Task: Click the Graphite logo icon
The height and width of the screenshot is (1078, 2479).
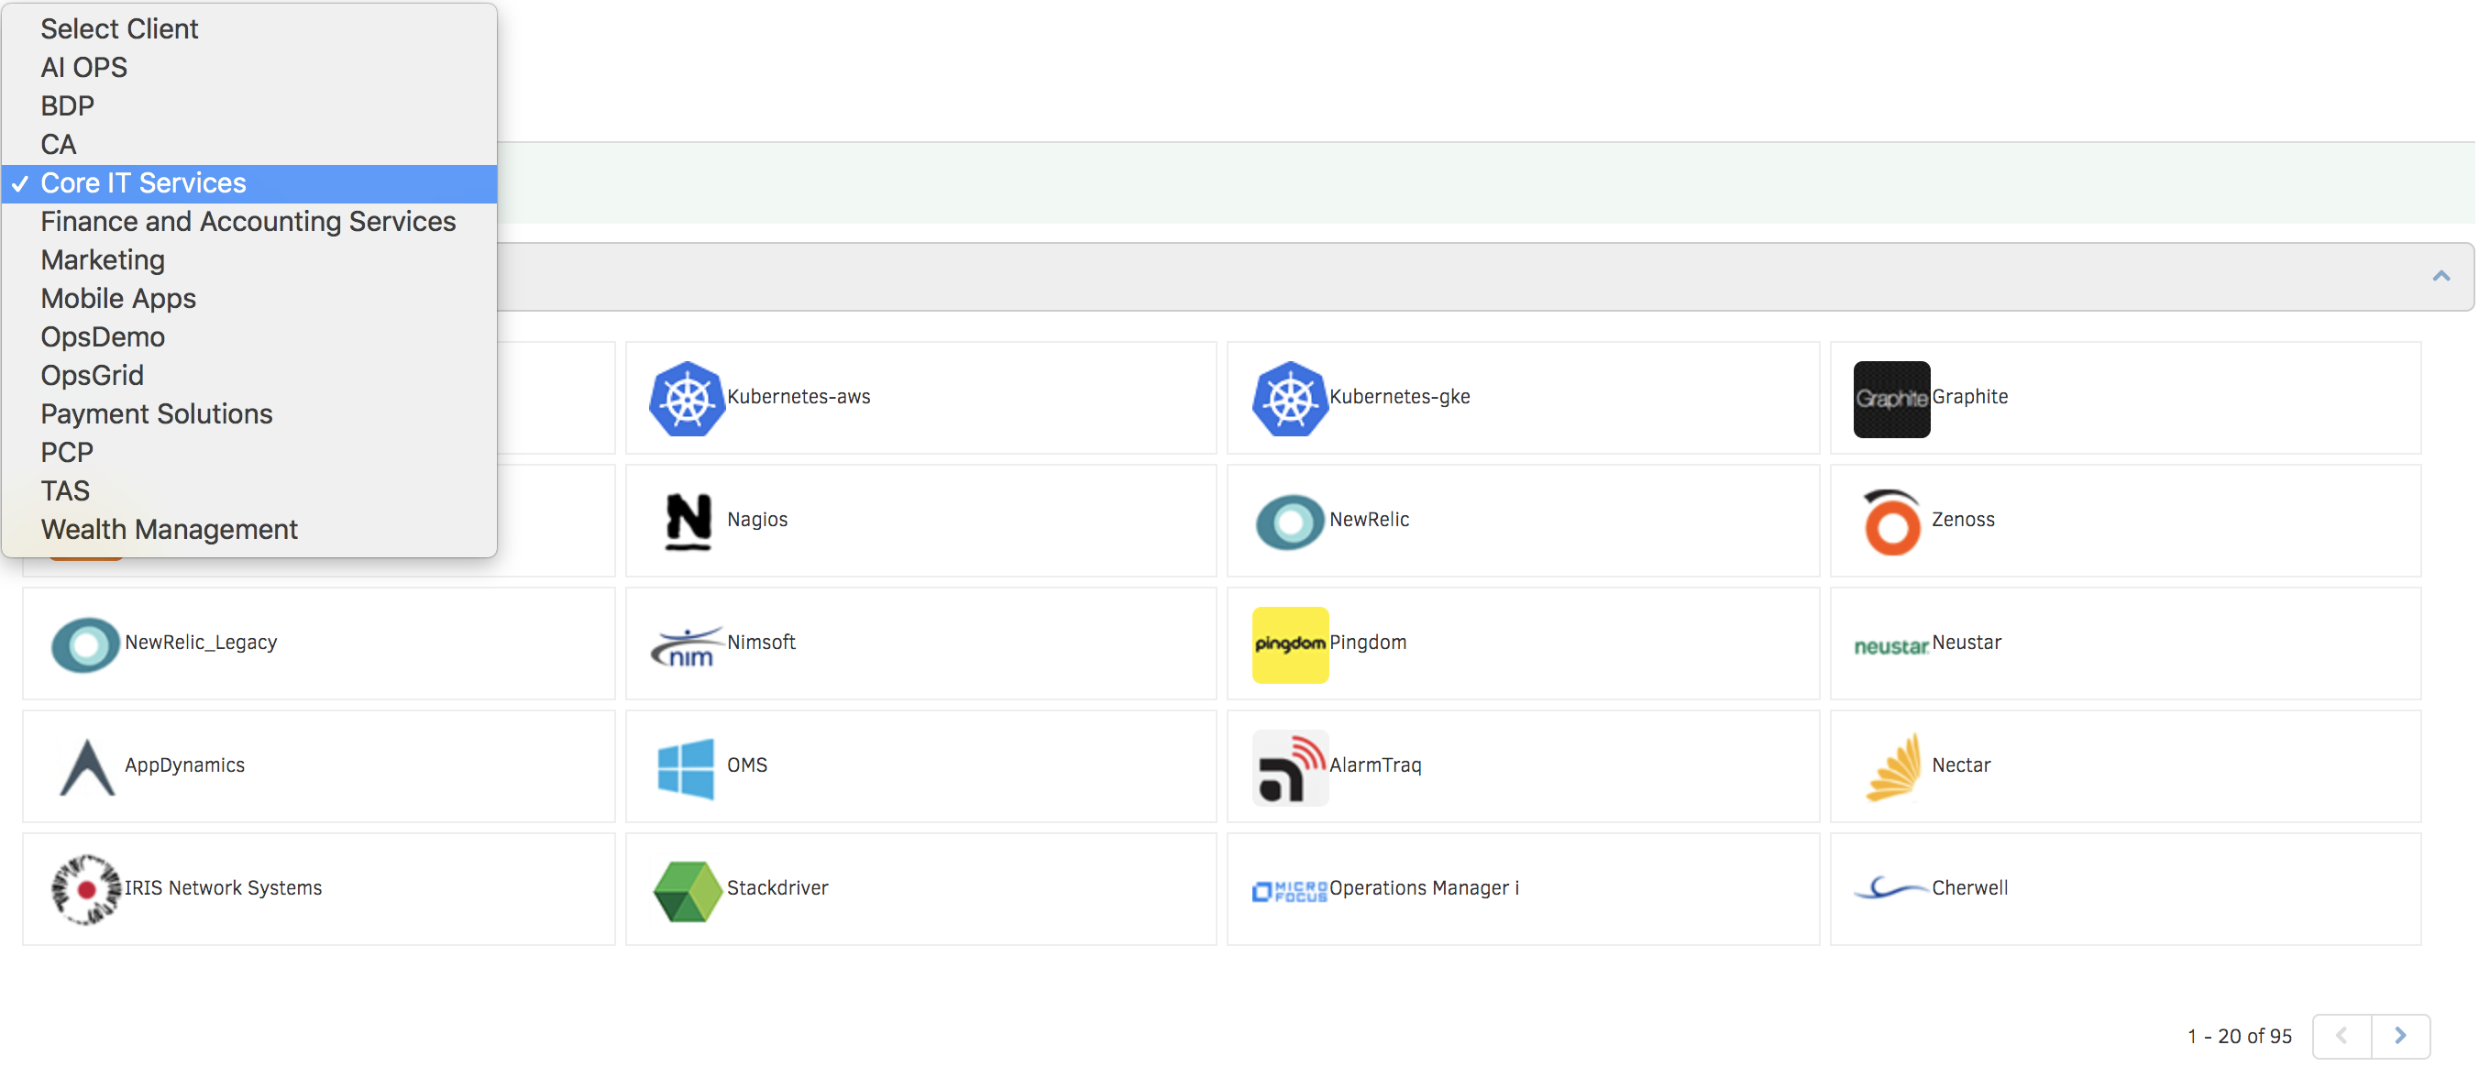Action: pyautogui.click(x=1892, y=399)
